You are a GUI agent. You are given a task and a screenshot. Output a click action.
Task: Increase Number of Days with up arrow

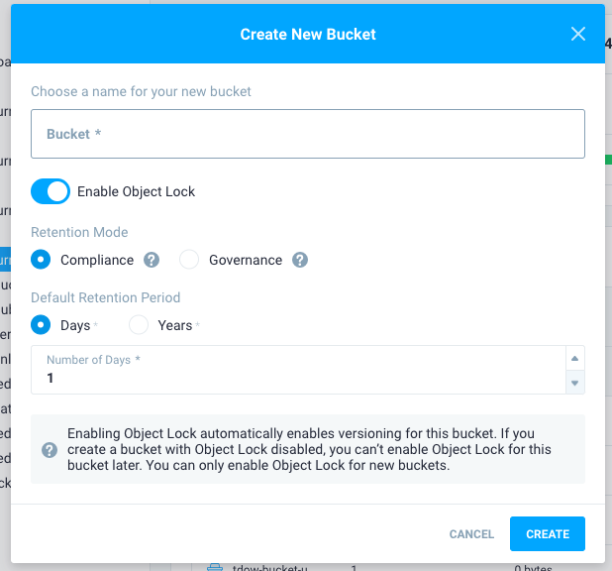point(574,358)
